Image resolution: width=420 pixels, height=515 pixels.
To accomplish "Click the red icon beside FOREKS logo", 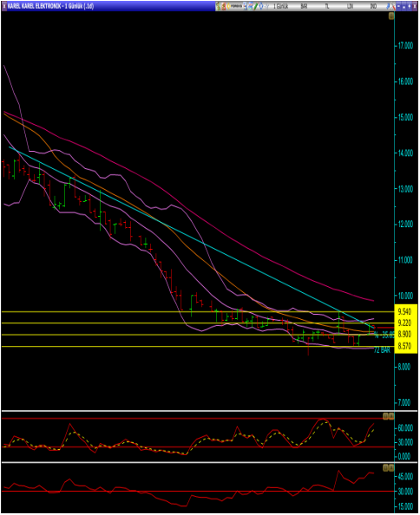I will tap(224, 6).
